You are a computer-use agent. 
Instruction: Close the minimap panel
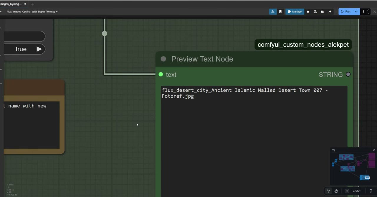coord(374,150)
